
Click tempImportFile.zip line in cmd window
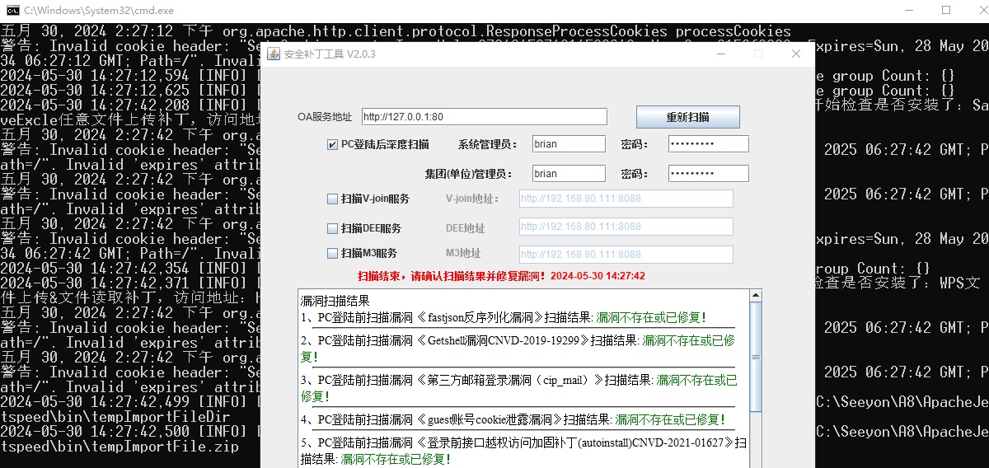tap(120, 447)
